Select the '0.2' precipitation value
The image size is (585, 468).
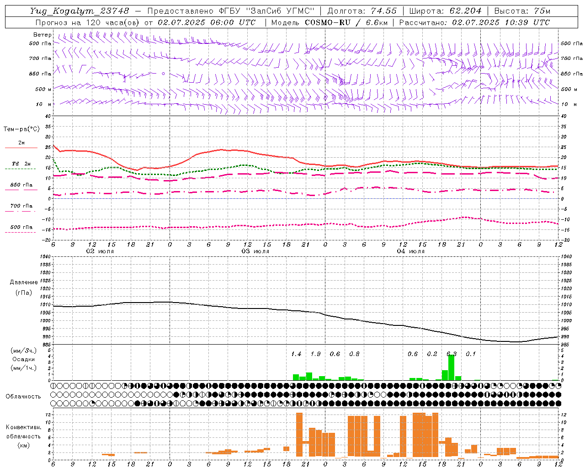[x=432, y=354]
